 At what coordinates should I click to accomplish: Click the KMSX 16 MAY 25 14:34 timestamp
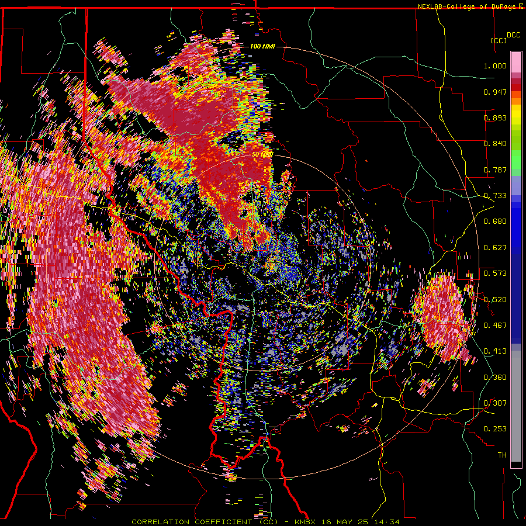[x=347, y=522]
